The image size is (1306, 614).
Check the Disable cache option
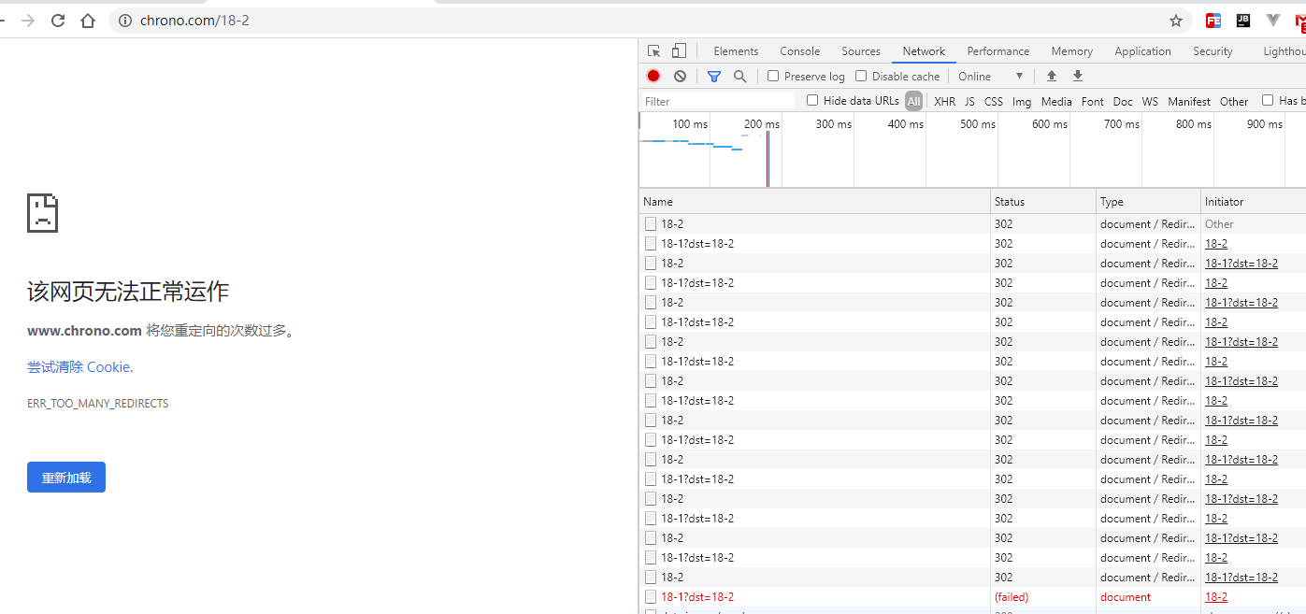(861, 76)
